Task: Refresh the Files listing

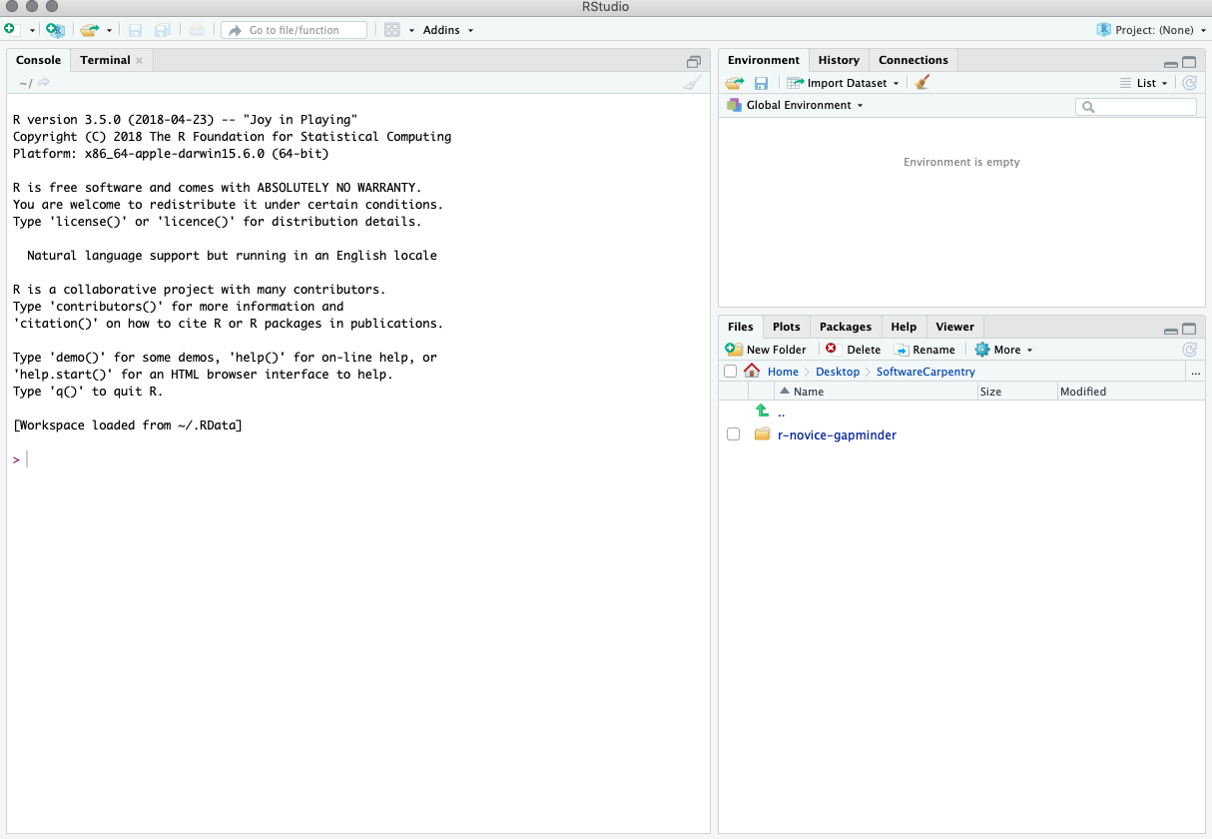Action: click(x=1188, y=350)
